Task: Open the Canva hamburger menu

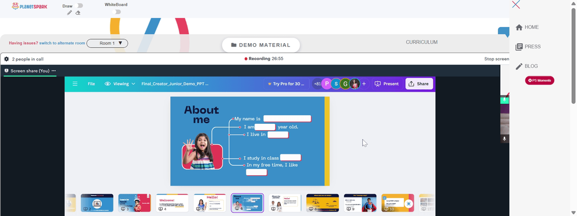Action: [x=75, y=84]
